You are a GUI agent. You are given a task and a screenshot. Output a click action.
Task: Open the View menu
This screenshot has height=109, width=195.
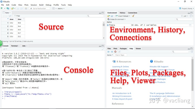pos(20,5)
